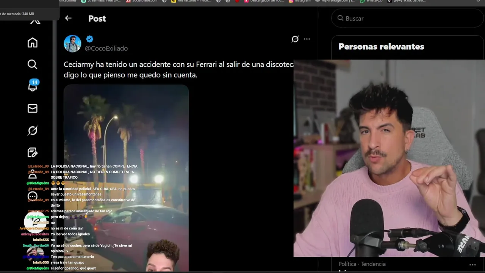The height and width of the screenshot is (273, 485).
Task: Click chat line 'Yo no sé de coches pero sé de Yugioh'
Action: (x=91, y=245)
